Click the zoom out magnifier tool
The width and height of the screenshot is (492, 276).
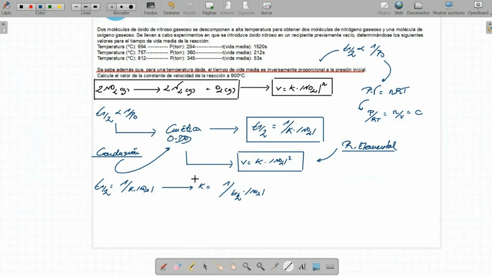click(x=261, y=267)
